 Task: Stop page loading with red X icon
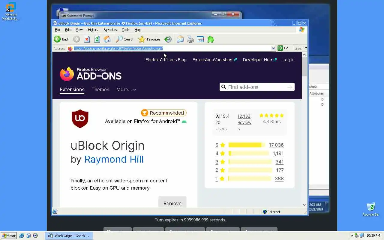click(x=87, y=39)
